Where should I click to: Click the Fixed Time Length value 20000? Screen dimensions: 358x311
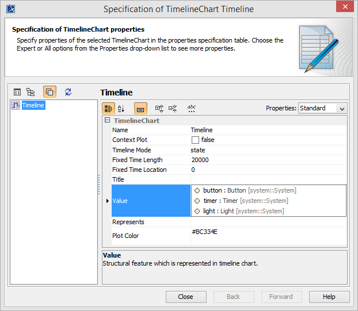(268, 160)
